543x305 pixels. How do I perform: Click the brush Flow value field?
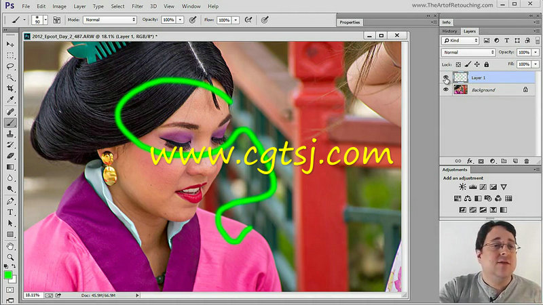(x=224, y=20)
